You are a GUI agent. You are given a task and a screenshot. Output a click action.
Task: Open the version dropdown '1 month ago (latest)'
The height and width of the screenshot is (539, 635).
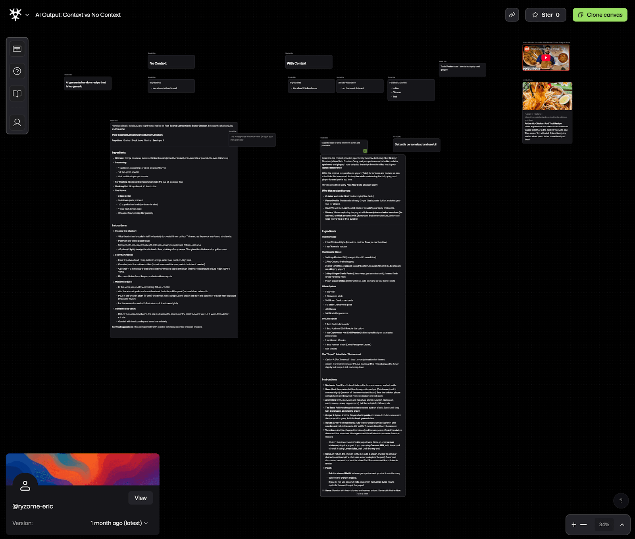pos(119,523)
